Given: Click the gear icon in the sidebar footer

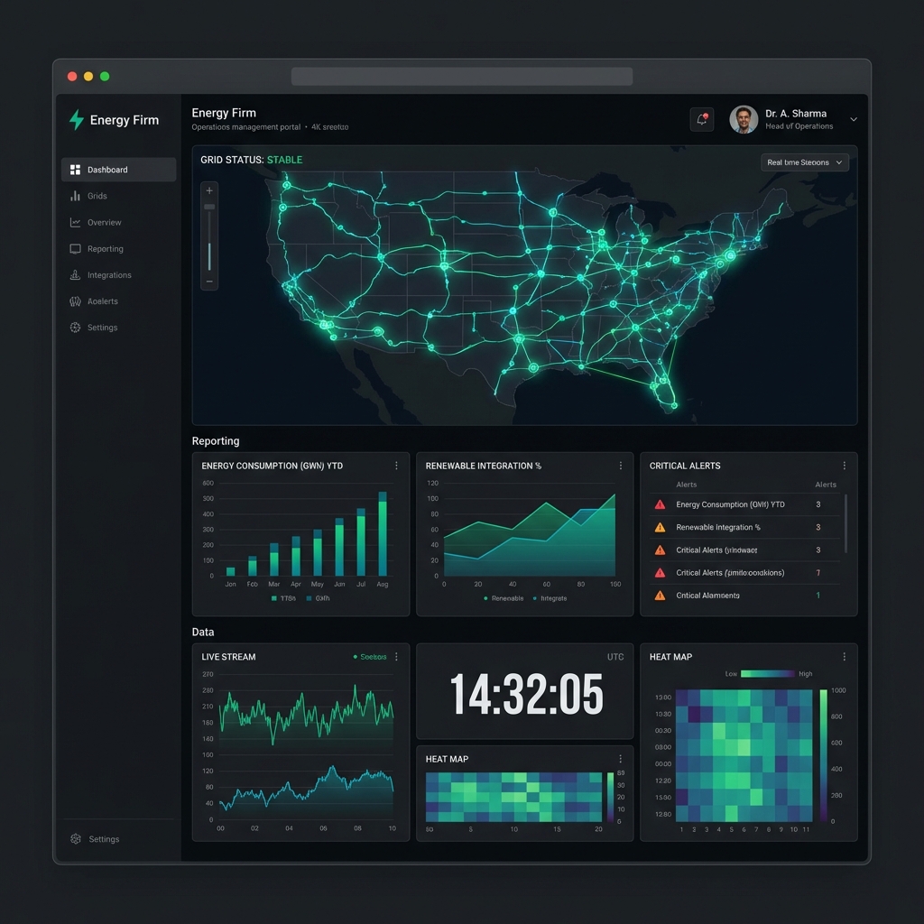Looking at the screenshot, I should coord(76,839).
